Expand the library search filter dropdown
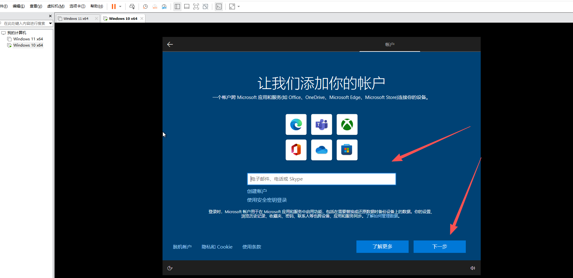 click(x=50, y=23)
